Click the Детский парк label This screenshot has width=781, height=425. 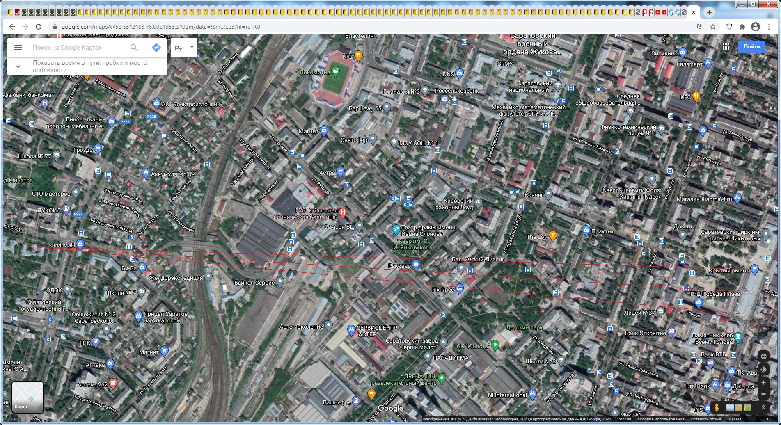click(524, 327)
